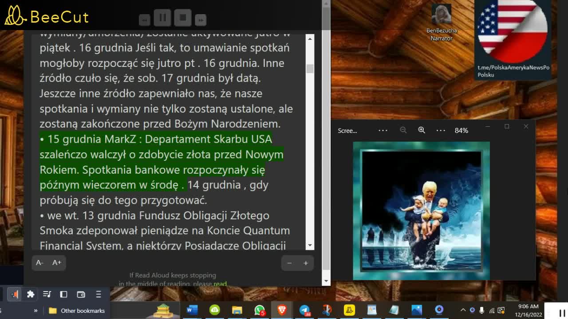The height and width of the screenshot is (319, 568).
Task: Click the 'we wt. 13 grudnia Fundusz' line
Action: [154, 215]
